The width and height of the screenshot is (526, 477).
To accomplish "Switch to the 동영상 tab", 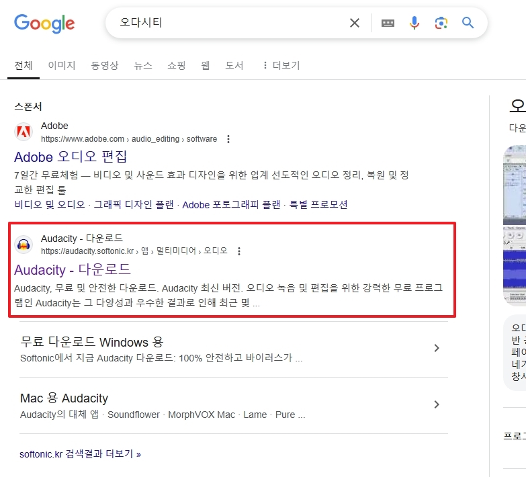I will (105, 65).
